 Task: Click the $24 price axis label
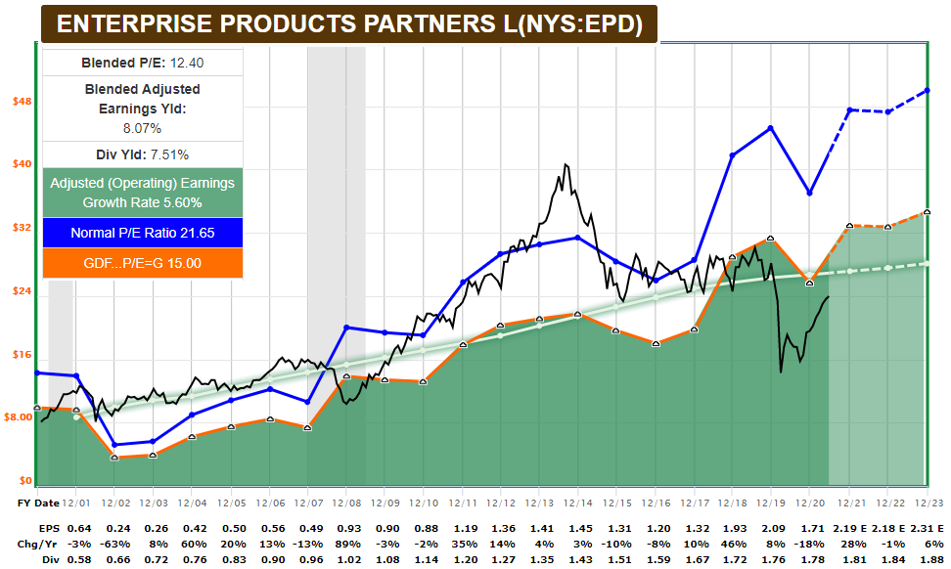22,291
